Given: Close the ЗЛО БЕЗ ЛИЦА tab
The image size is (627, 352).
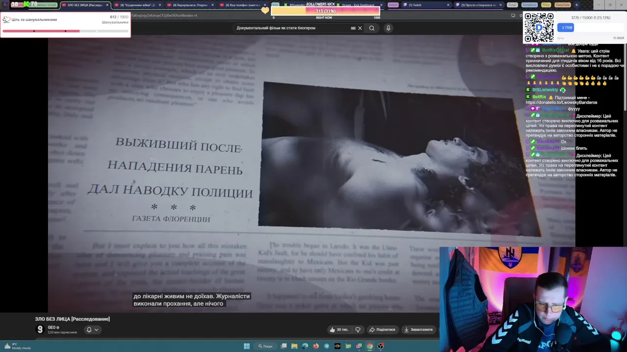Looking at the screenshot, I should 107,5.
